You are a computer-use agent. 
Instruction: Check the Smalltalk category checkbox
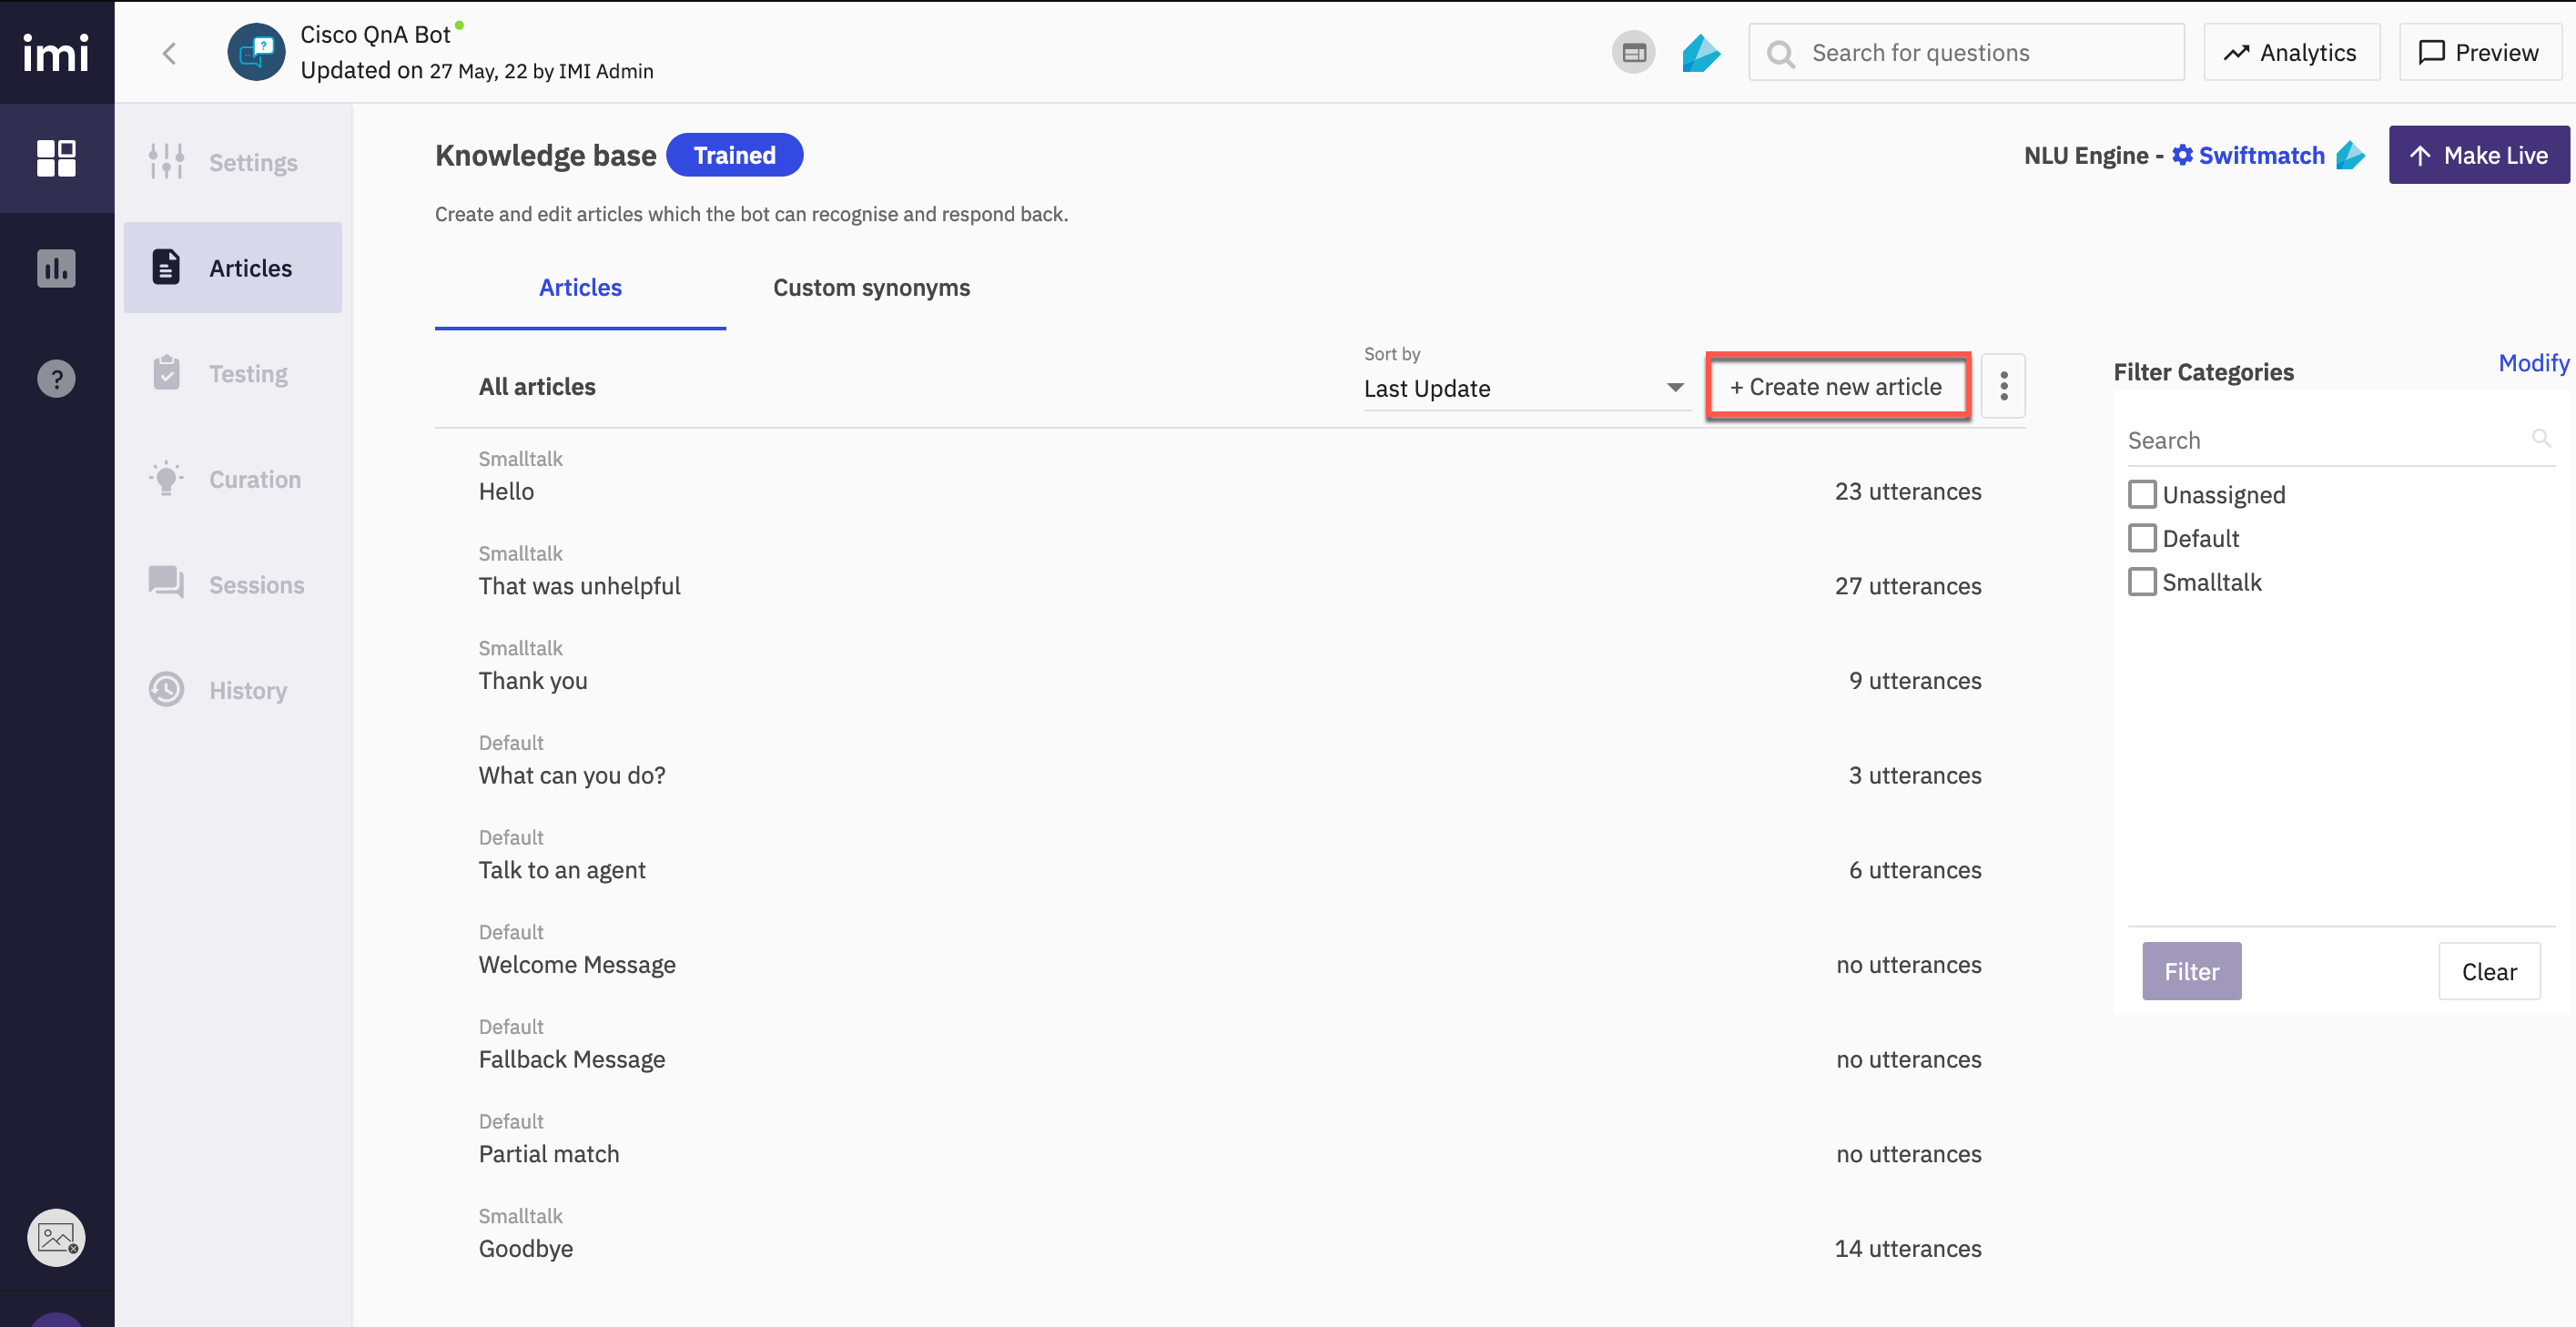pyautogui.click(x=2142, y=582)
